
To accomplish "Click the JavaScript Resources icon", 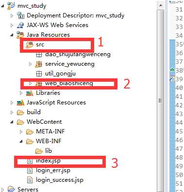I will point(20,103).
